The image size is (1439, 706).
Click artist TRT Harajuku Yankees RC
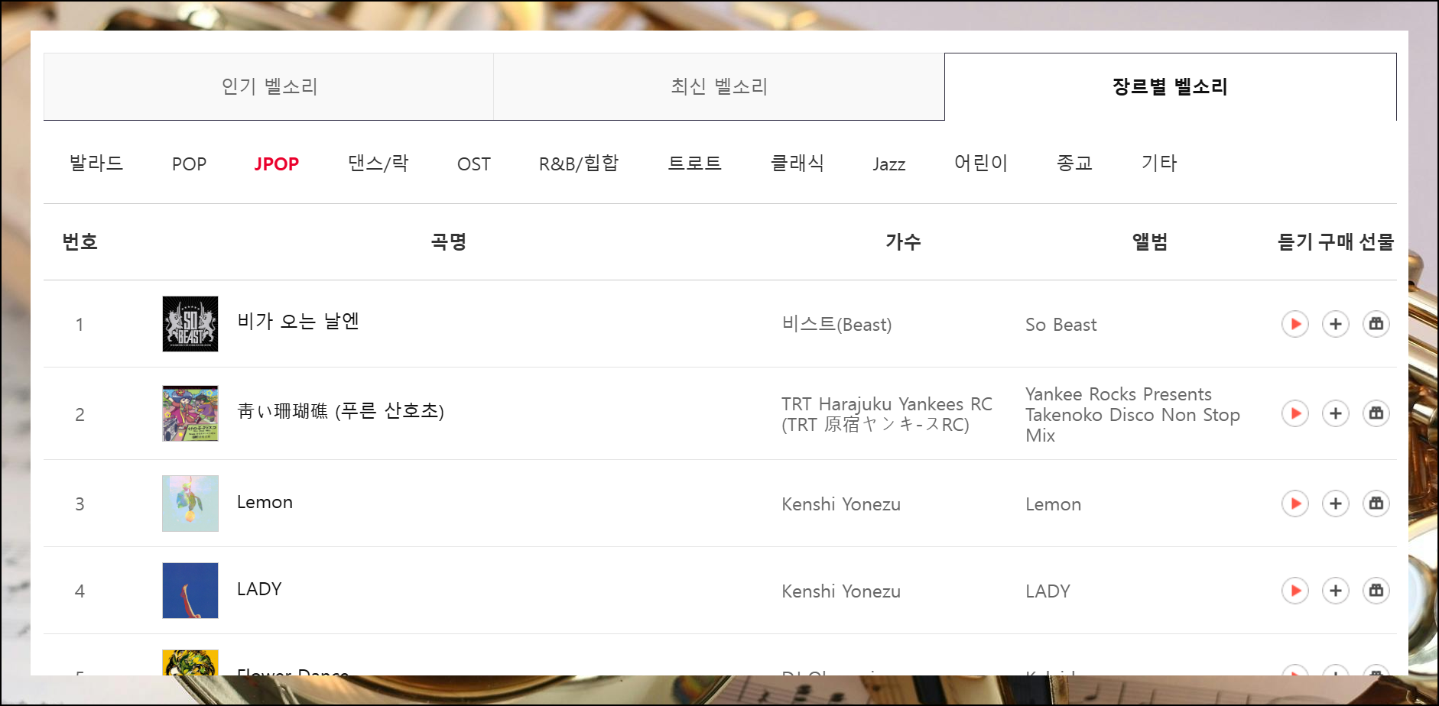click(x=887, y=414)
